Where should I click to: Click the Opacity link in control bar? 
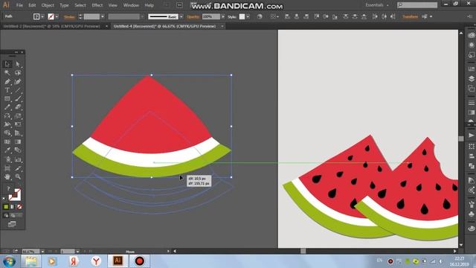(x=193, y=17)
